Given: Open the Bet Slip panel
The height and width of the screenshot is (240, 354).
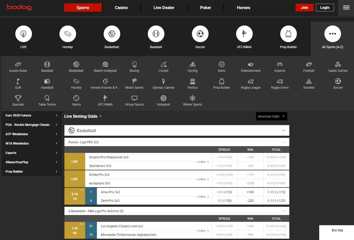Looking at the screenshot, I should (337, 230).
